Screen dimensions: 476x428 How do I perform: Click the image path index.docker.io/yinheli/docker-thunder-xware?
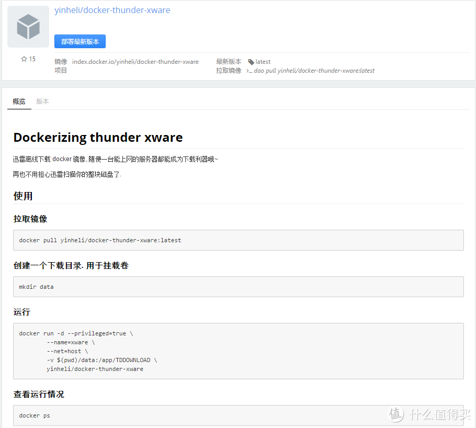[x=135, y=61]
